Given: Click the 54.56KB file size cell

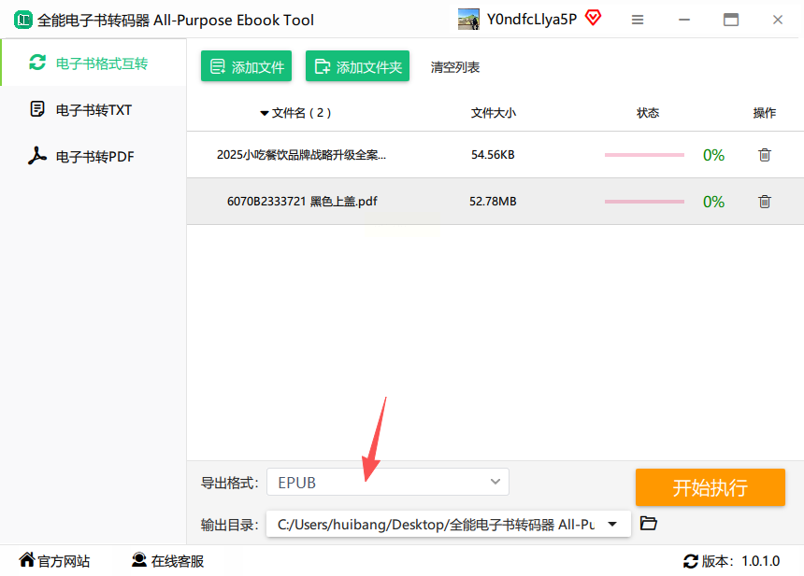Looking at the screenshot, I should click(493, 155).
